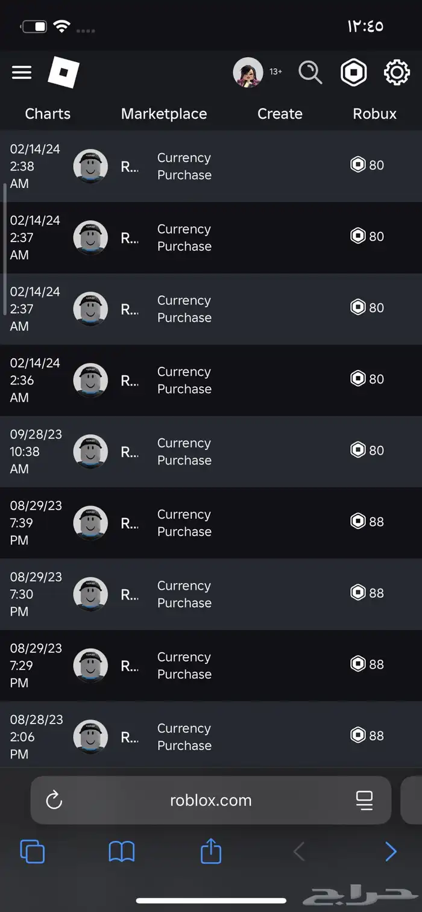Switch to the Marketplace tab

164,114
